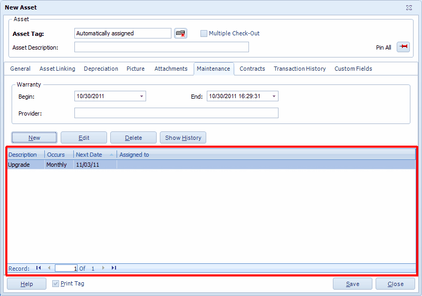
Task: Switch to the Depreciation tab
Action: (101, 69)
